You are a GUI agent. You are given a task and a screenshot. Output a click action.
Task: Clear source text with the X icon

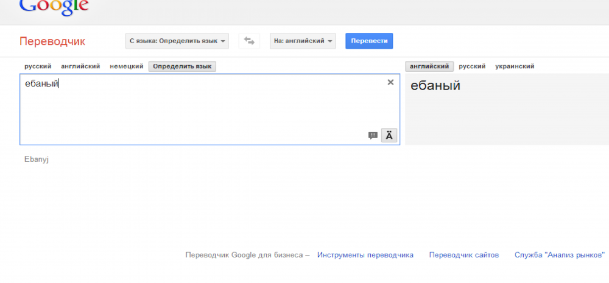(x=390, y=82)
